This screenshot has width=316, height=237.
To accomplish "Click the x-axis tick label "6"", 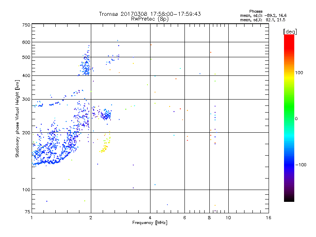I will 184,218.
